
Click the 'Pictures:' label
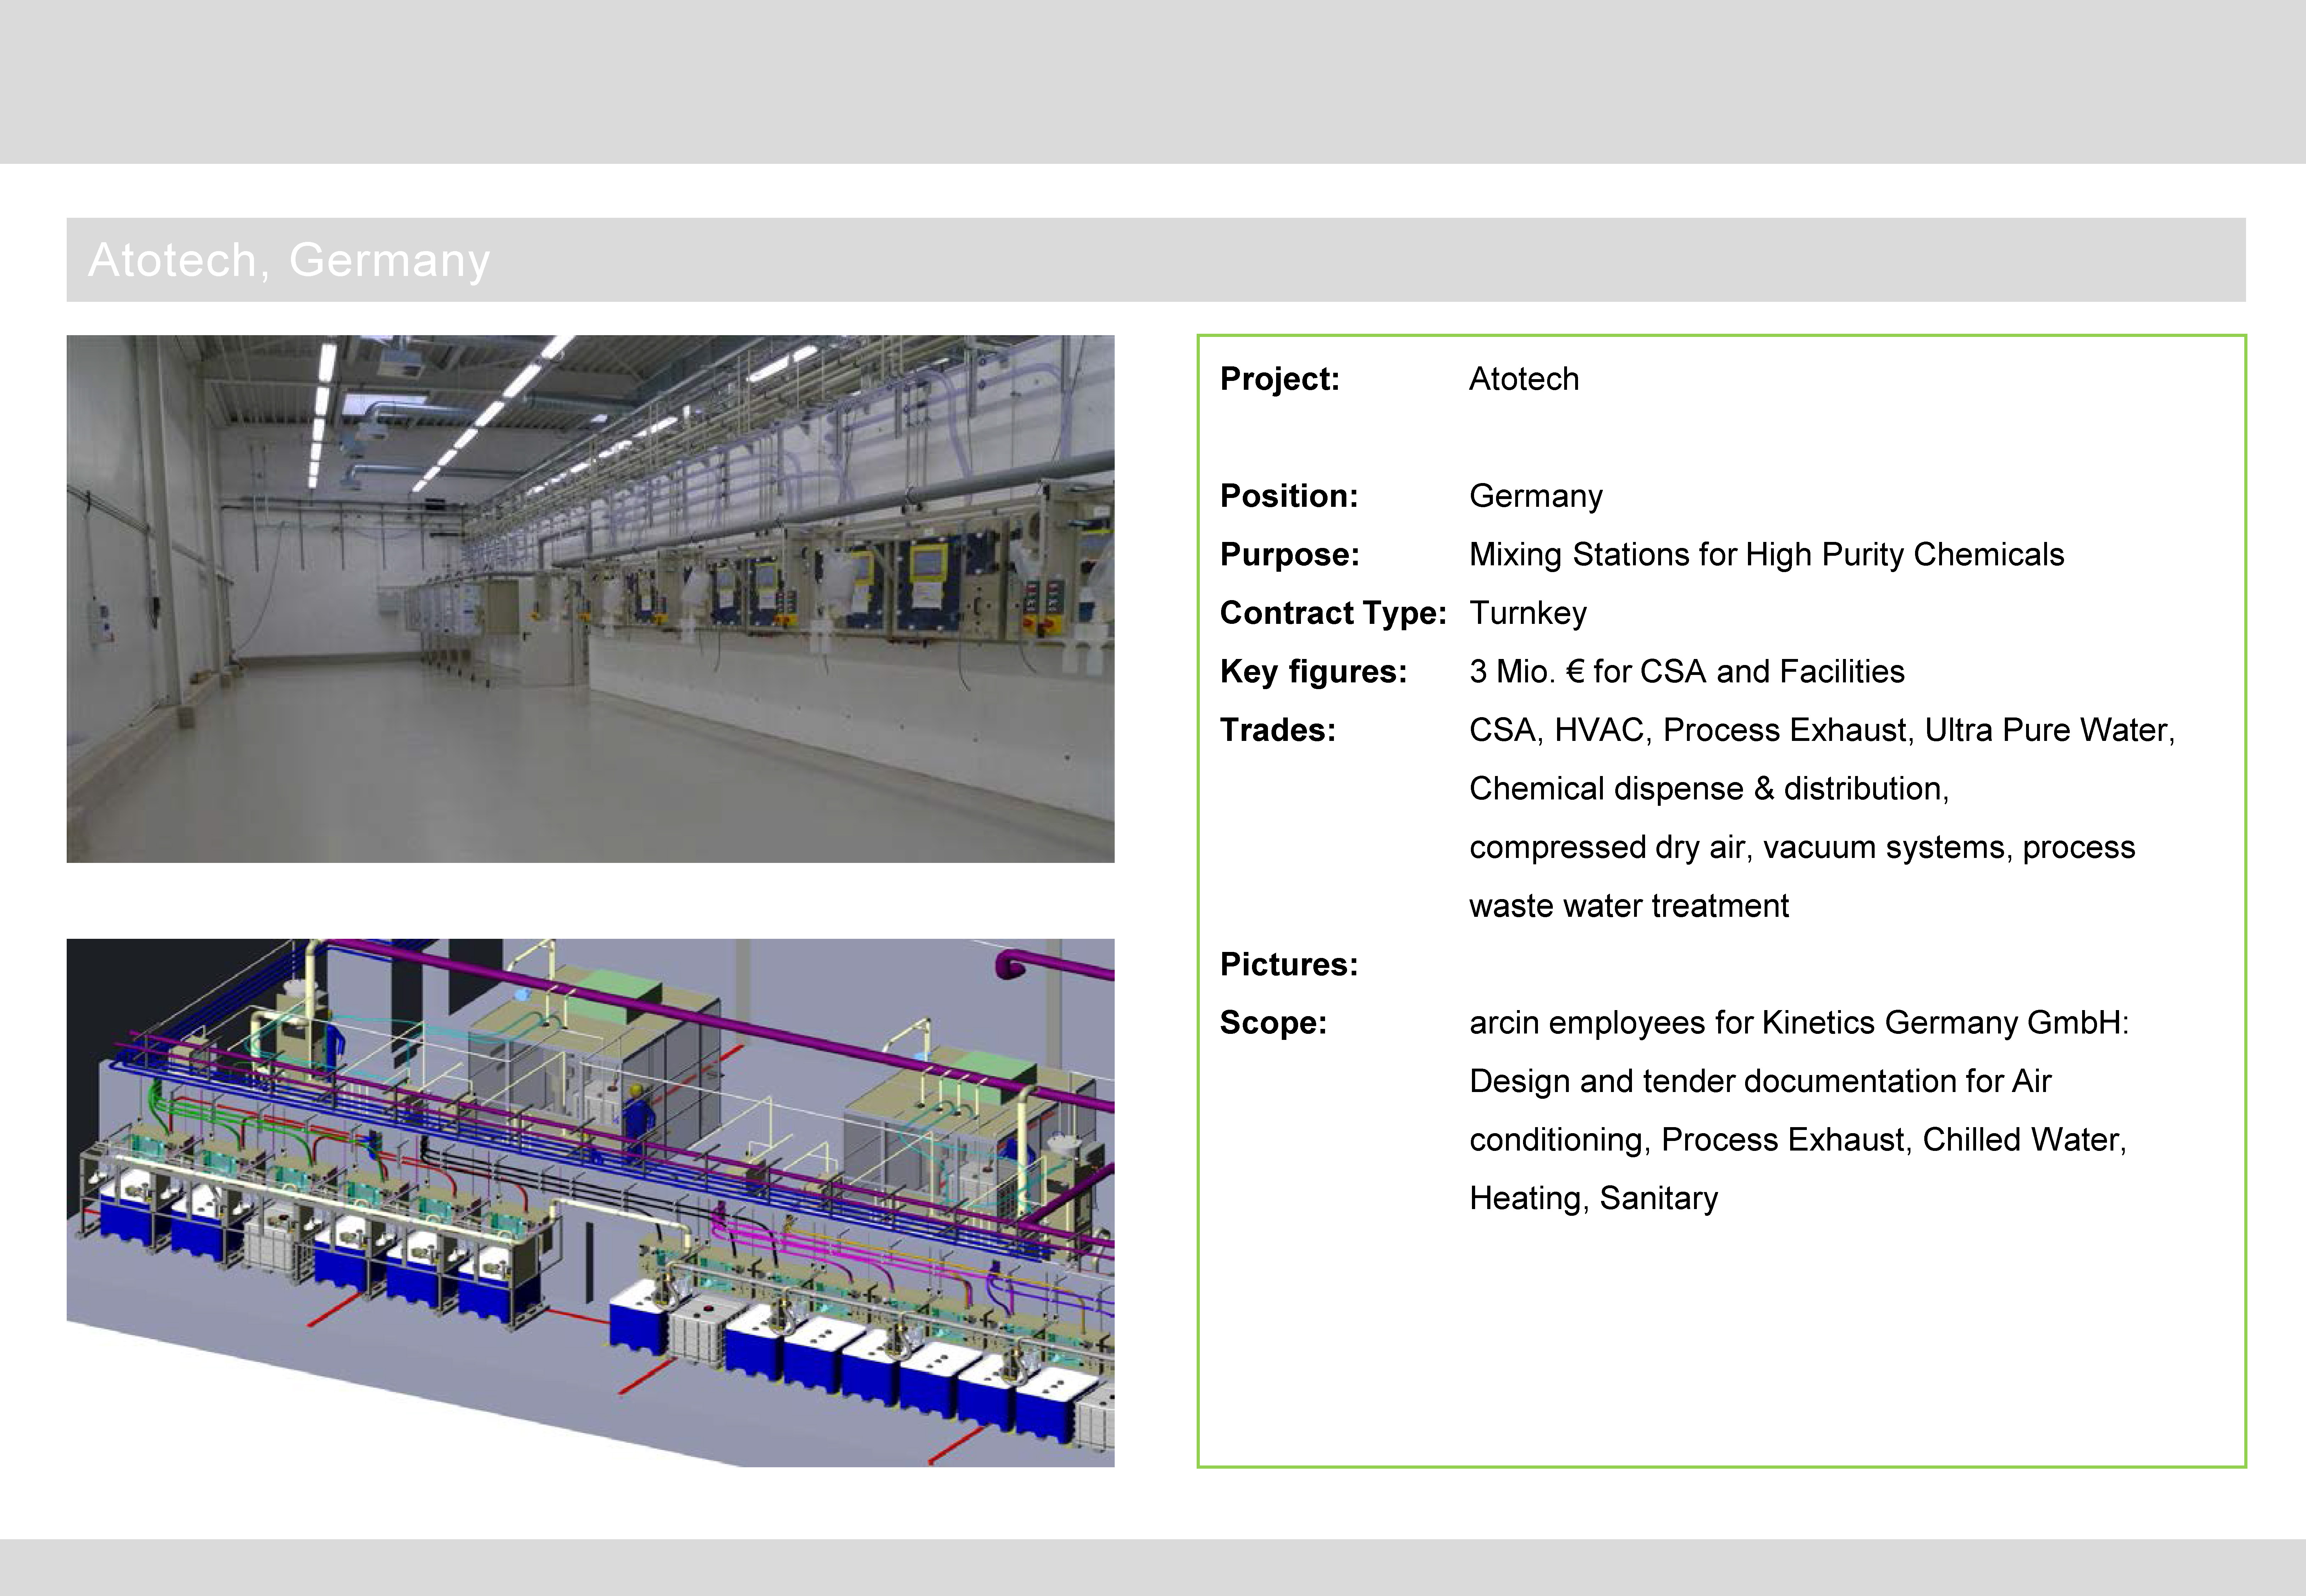tap(1288, 964)
